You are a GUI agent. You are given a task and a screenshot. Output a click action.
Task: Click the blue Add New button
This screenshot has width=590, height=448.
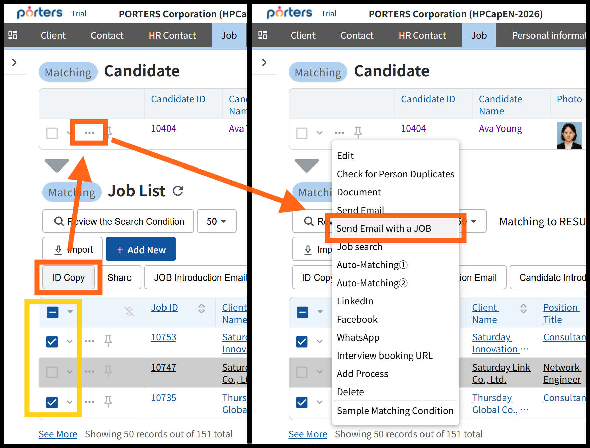pyautogui.click(x=141, y=249)
